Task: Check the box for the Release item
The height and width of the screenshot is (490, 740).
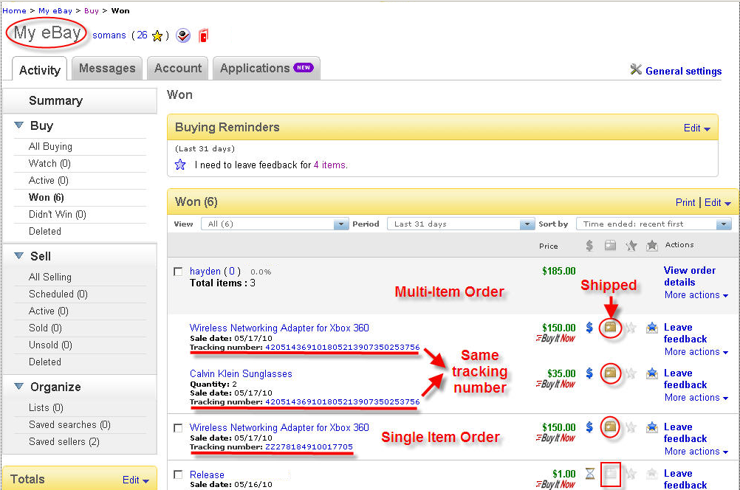Action: tap(178, 475)
